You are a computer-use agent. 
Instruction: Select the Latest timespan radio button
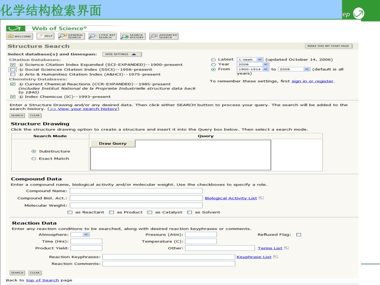tap(213, 60)
